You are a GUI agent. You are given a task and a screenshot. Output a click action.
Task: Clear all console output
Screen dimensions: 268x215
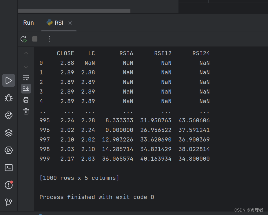[26, 111]
